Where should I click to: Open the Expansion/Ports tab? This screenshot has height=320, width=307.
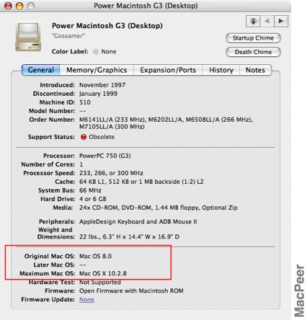(168, 70)
